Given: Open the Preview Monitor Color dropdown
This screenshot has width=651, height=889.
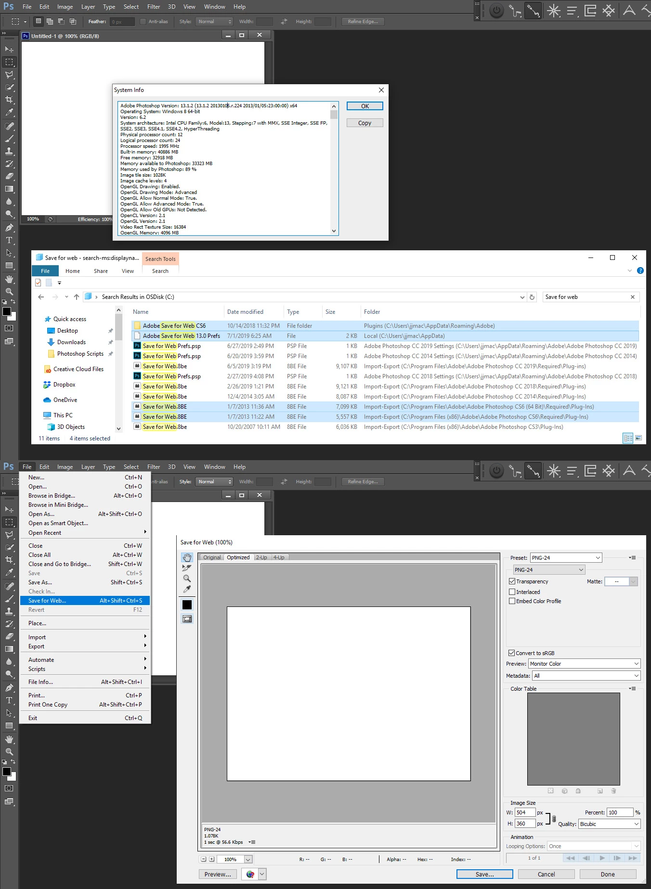Looking at the screenshot, I should pos(585,664).
